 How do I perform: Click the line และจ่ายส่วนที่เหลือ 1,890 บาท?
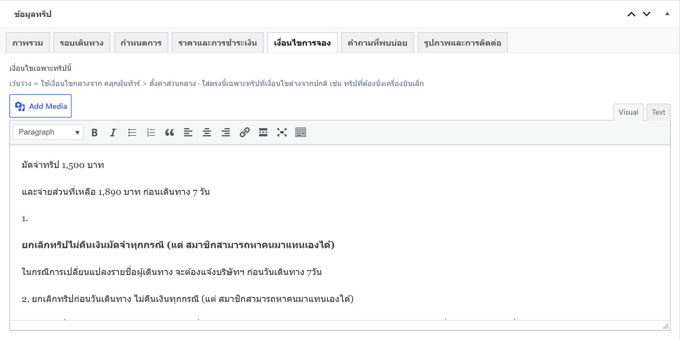[116, 192]
